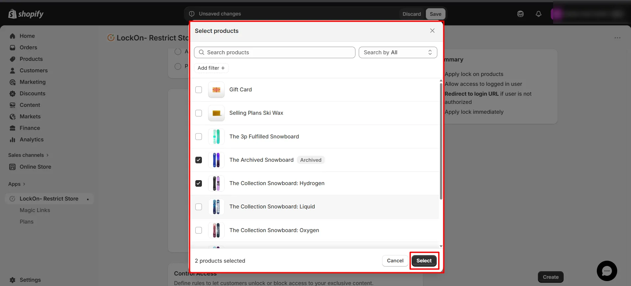Viewport: 631px width, 286px height.
Task: Click the Markets globe icon
Action: click(12, 117)
